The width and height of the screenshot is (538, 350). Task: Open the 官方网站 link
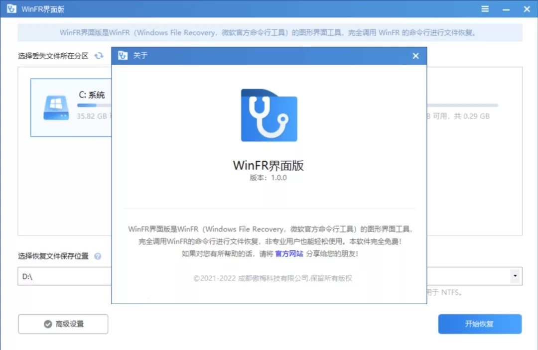click(289, 253)
